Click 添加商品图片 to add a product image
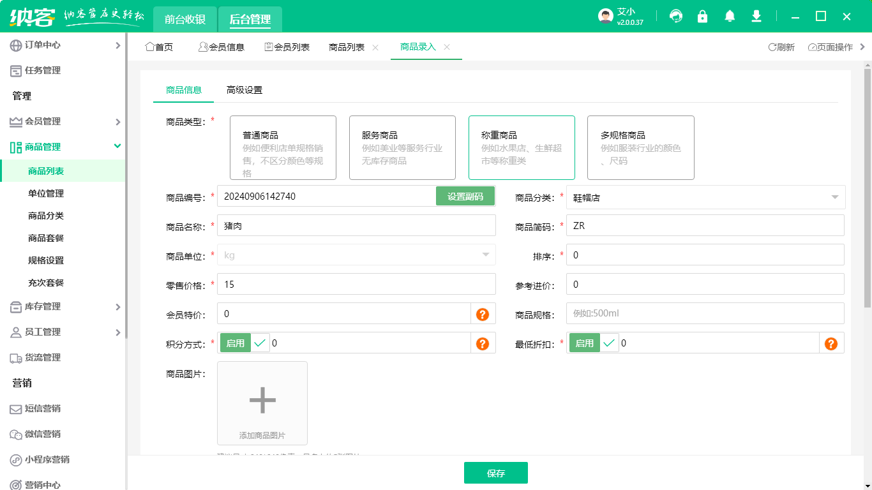This screenshot has height=490, width=872. (262, 403)
